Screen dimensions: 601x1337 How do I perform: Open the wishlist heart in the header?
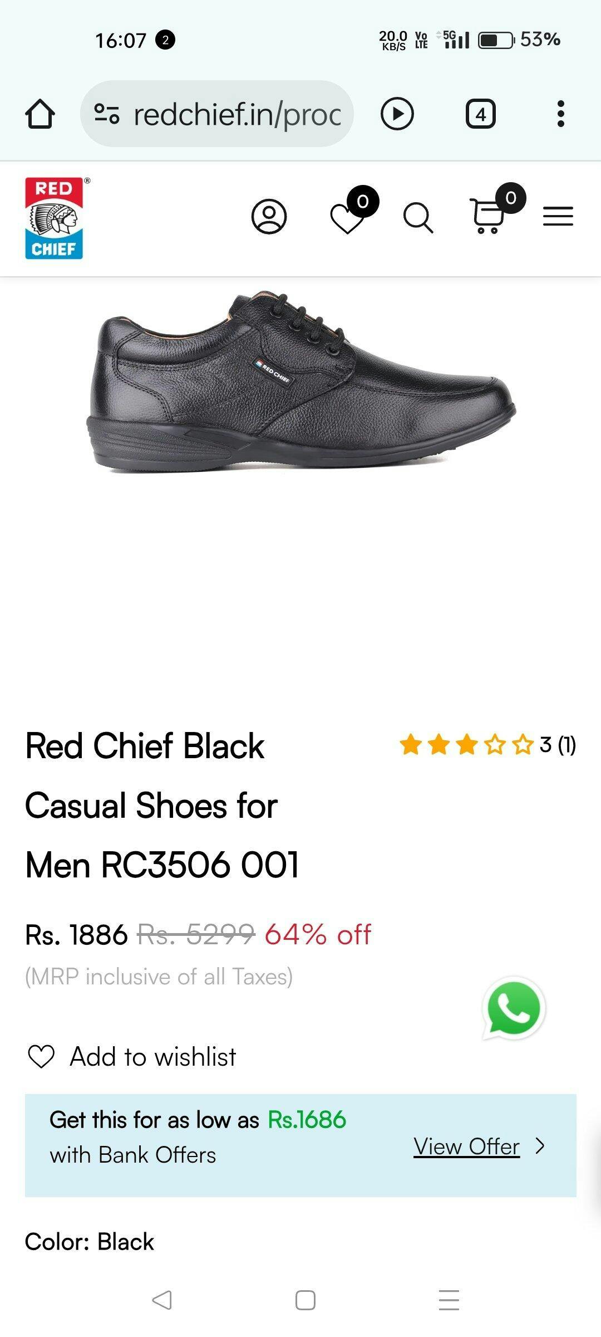(347, 218)
